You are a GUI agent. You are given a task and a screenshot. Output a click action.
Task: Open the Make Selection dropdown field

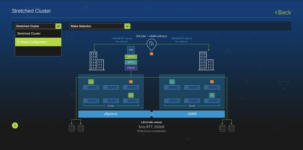[100, 26]
